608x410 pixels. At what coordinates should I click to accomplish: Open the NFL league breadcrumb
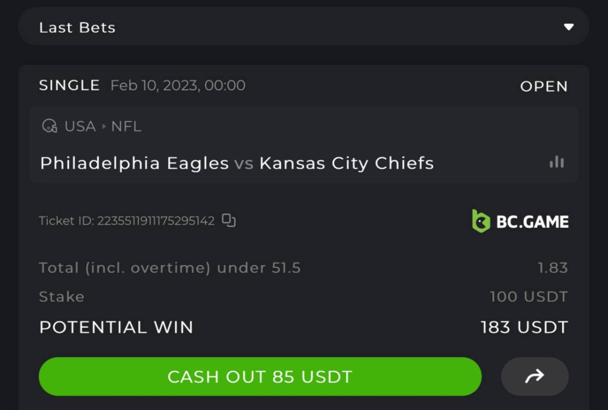[126, 126]
